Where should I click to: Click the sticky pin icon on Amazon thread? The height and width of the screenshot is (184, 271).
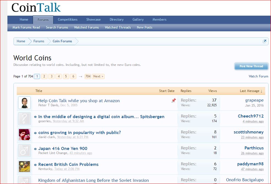coord(174,101)
